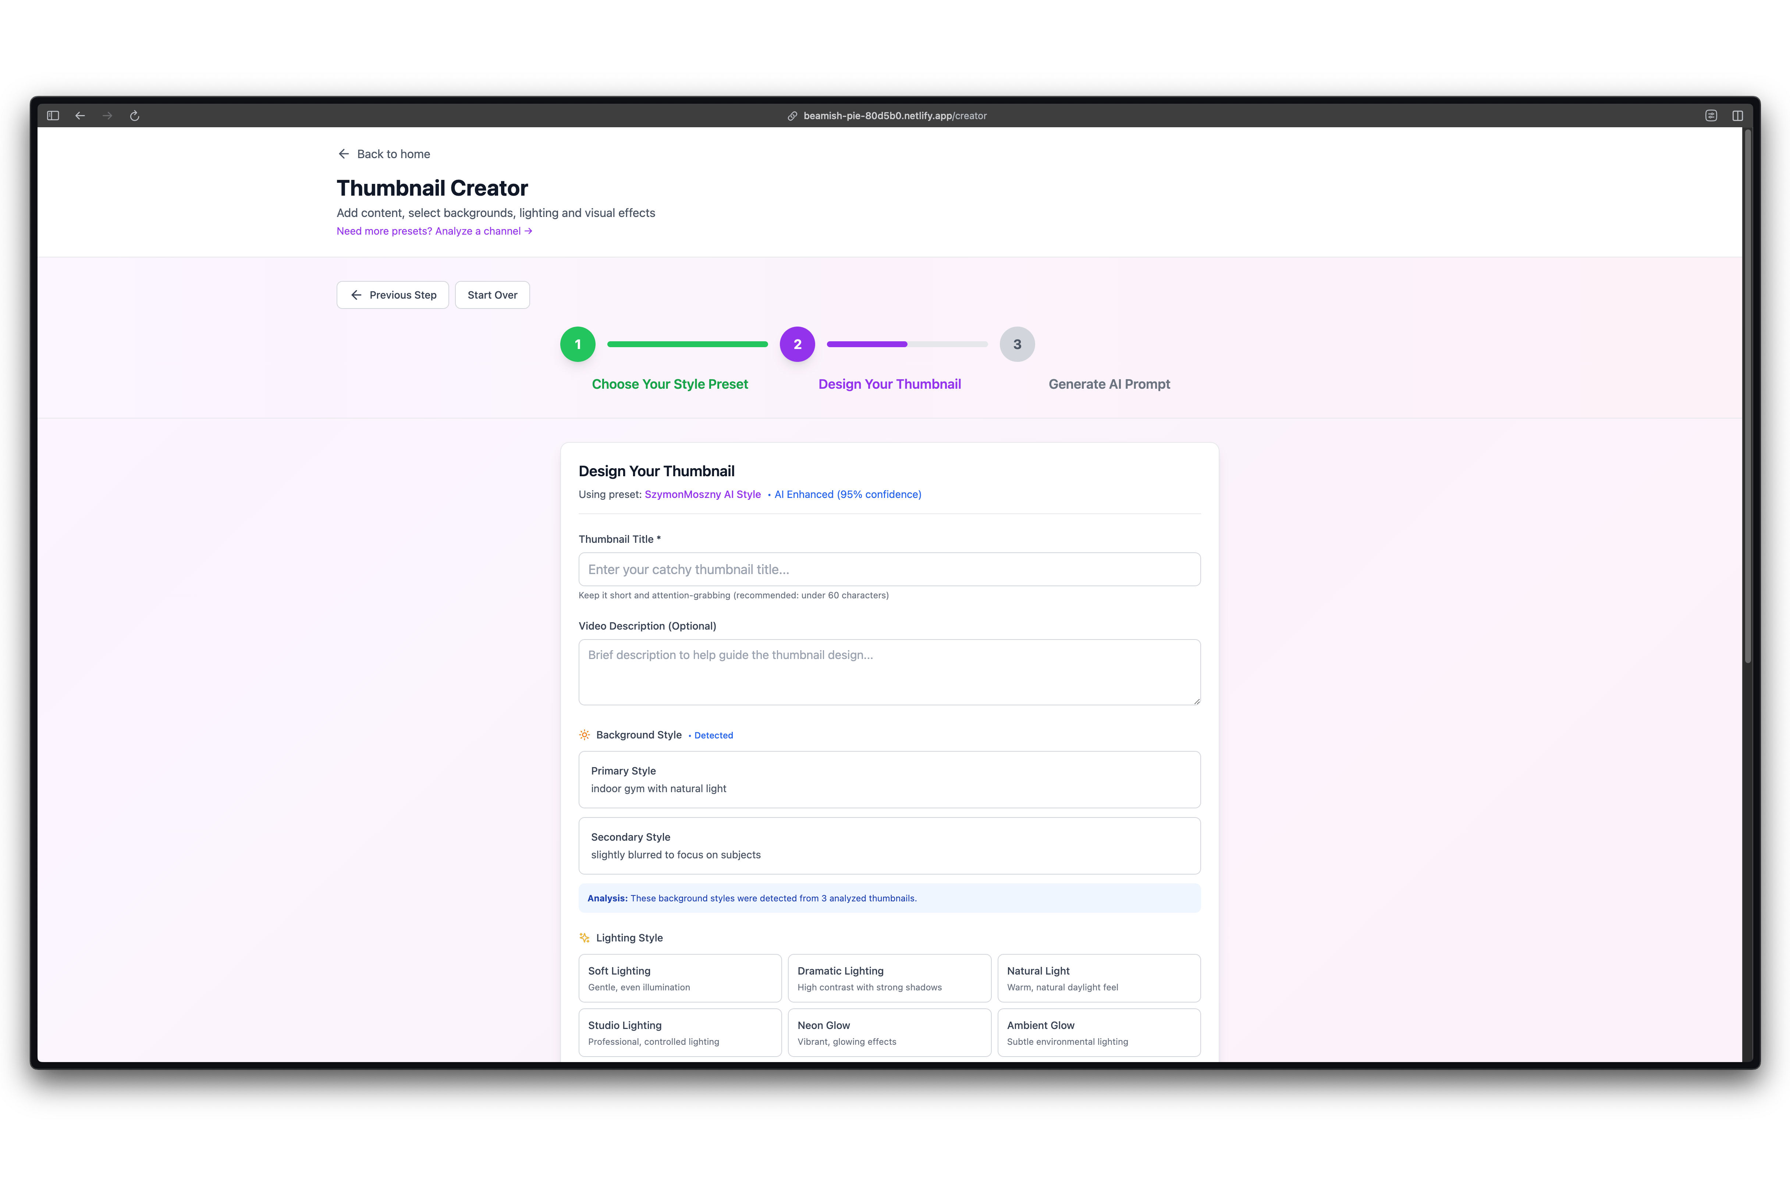
Task: Click the Start Over button
Action: tap(491, 295)
